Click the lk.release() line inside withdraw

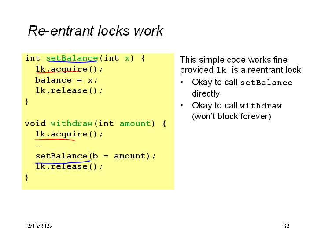point(69,167)
